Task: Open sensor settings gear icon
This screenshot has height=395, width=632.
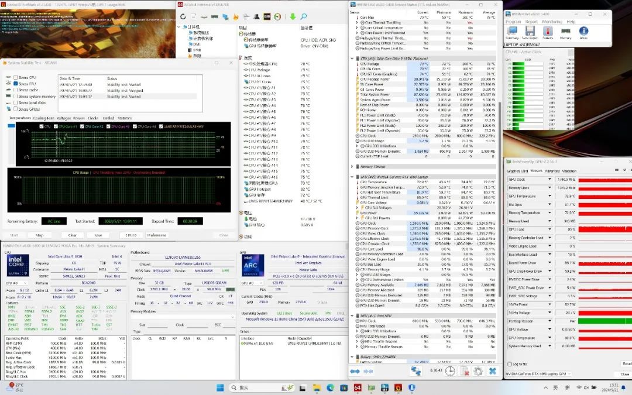Action: (478, 371)
